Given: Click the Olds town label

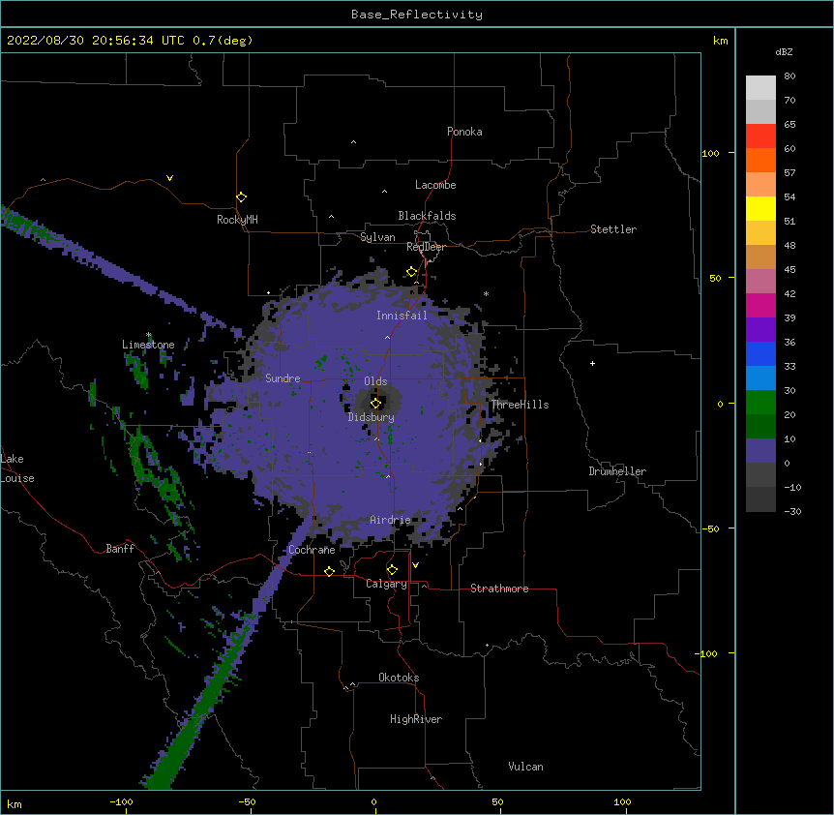Looking at the screenshot, I should [x=375, y=381].
